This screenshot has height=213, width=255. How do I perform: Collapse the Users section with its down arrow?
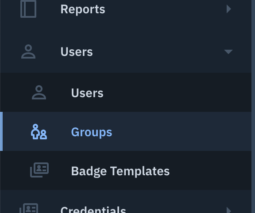[x=228, y=51]
